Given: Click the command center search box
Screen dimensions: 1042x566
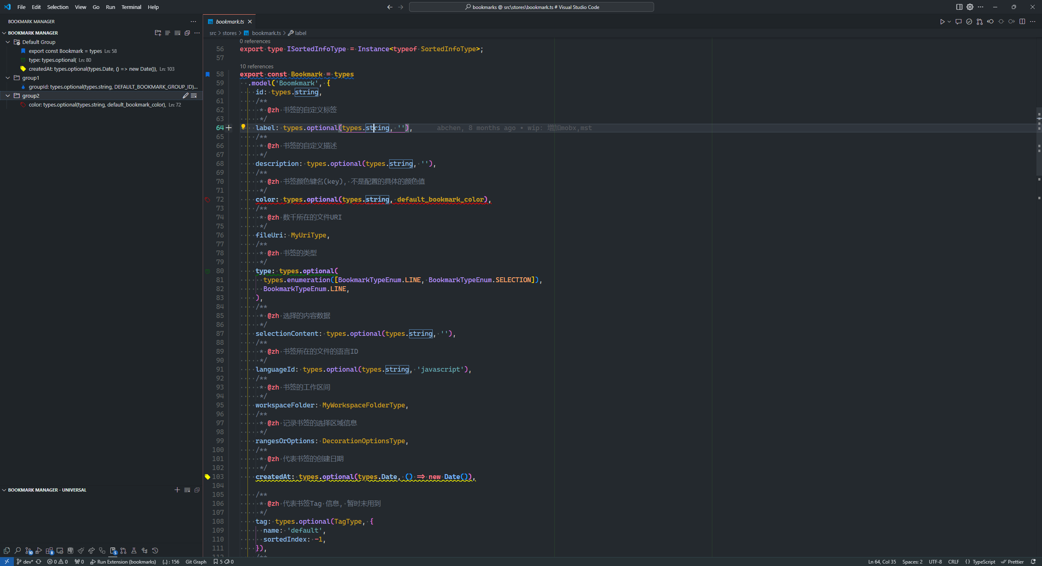Looking at the screenshot, I should click(531, 7).
